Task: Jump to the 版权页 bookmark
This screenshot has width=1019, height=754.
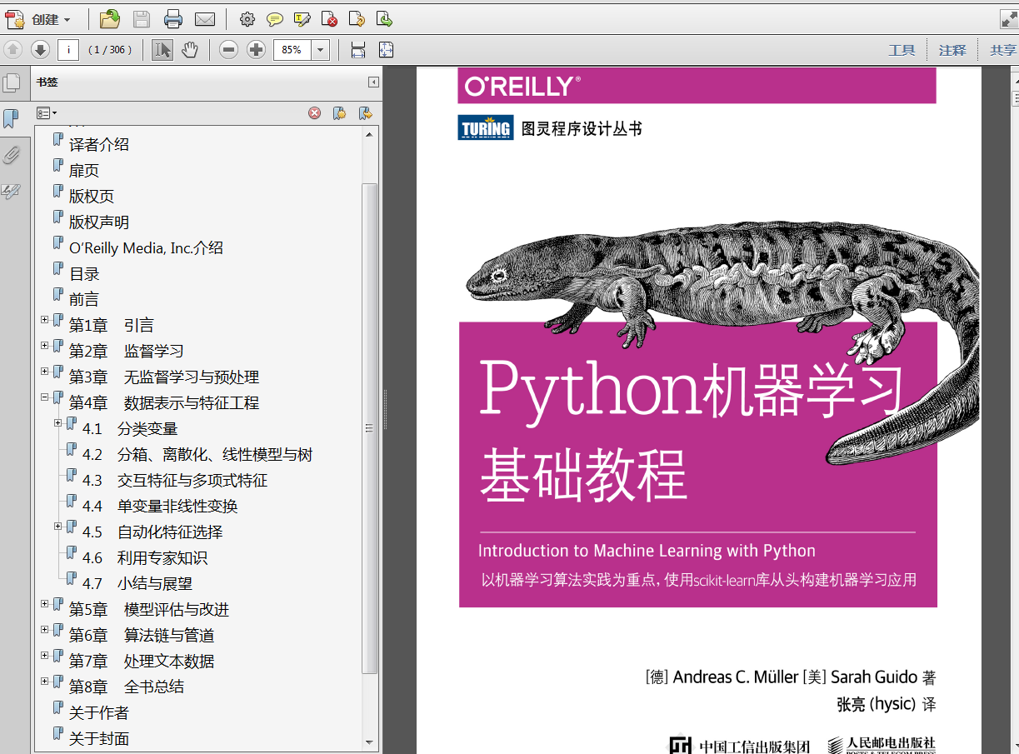Action: coord(92,196)
